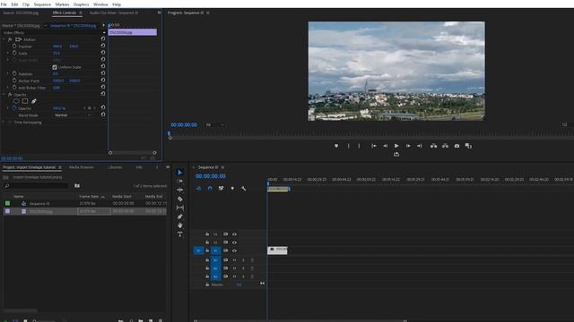Open the Blend Mode dropdown
Viewport: 574px width, 322px height.
click(72, 115)
